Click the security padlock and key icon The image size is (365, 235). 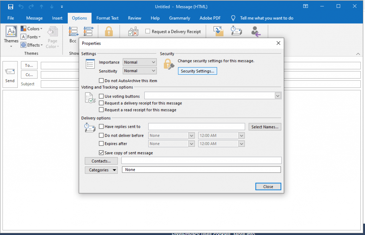(x=169, y=64)
